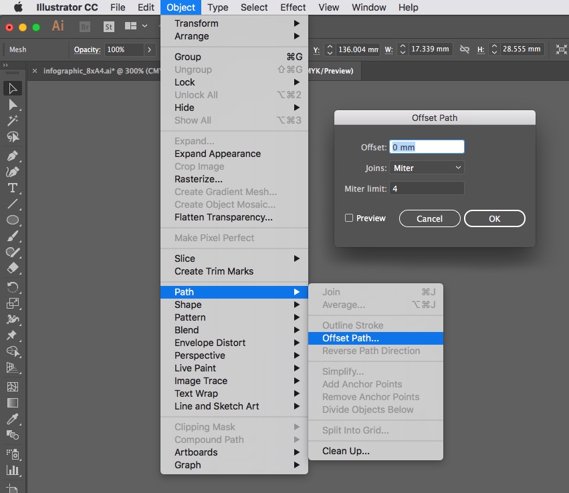
Task: Open Adobe Bridge via Br icon
Action: click(x=85, y=27)
